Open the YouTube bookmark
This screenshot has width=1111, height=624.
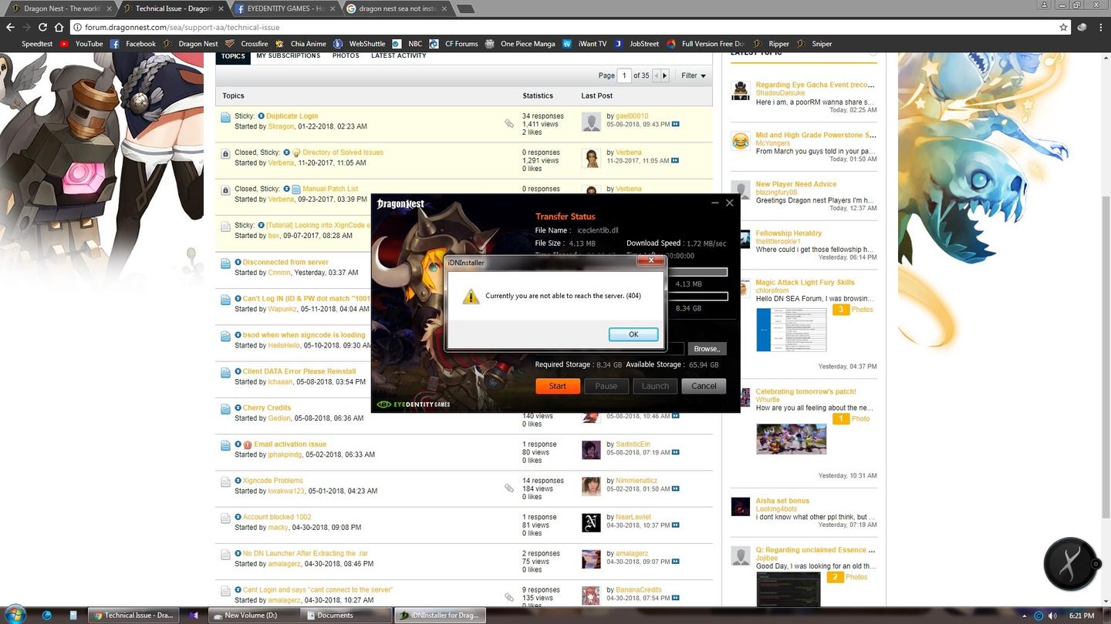82,44
